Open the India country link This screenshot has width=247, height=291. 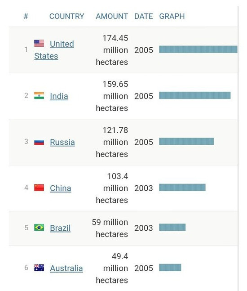[59, 96]
